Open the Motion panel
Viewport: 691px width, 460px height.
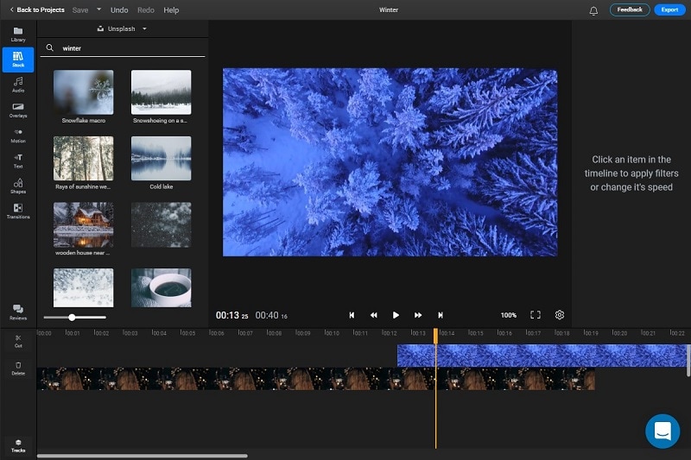(x=18, y=135)
